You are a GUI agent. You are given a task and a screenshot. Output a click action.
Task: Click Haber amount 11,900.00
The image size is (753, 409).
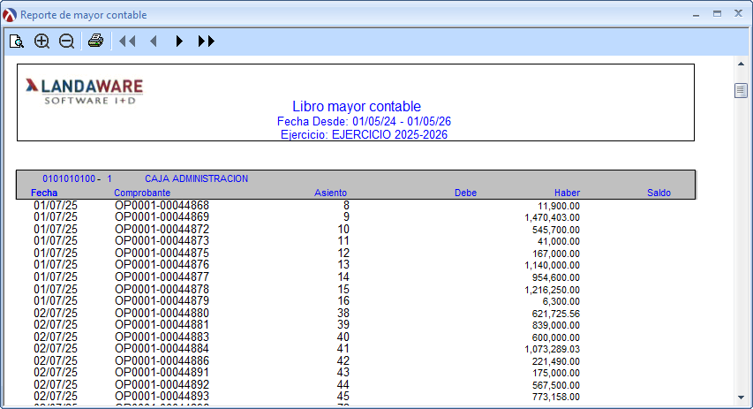click(559, 206)
